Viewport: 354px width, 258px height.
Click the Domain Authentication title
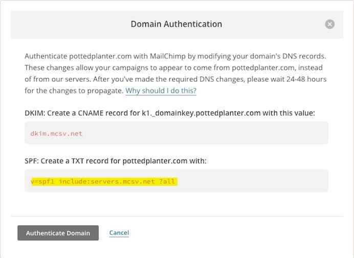(x=176, y=24)
